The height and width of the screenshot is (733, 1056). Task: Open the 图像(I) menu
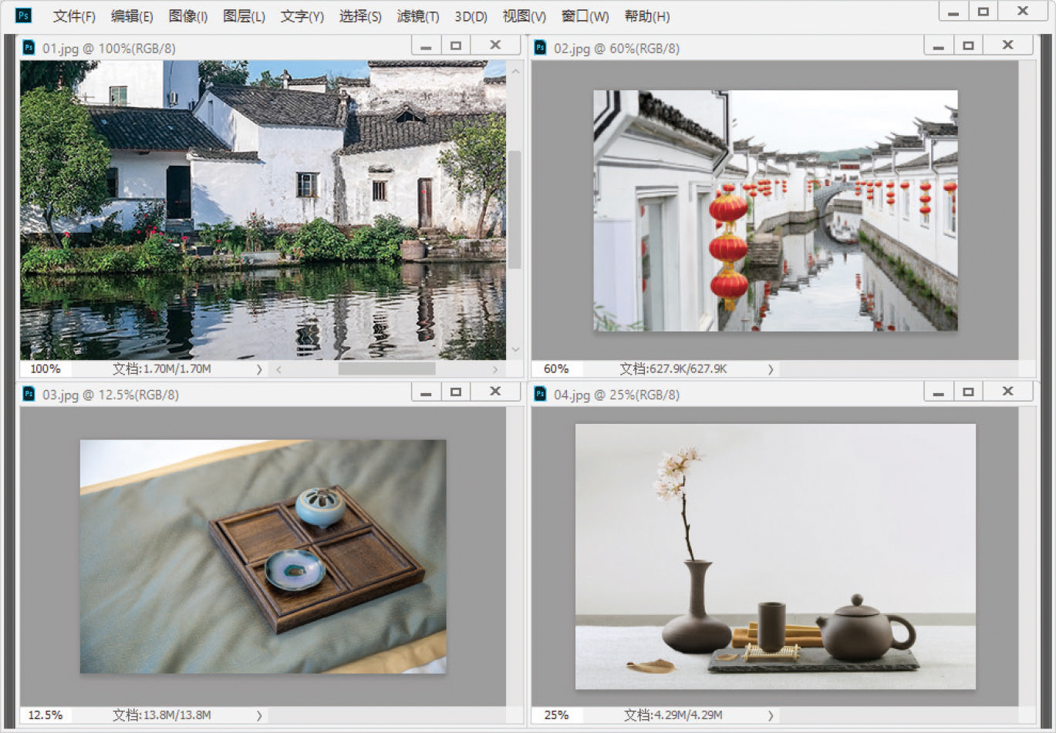(188, 16)
